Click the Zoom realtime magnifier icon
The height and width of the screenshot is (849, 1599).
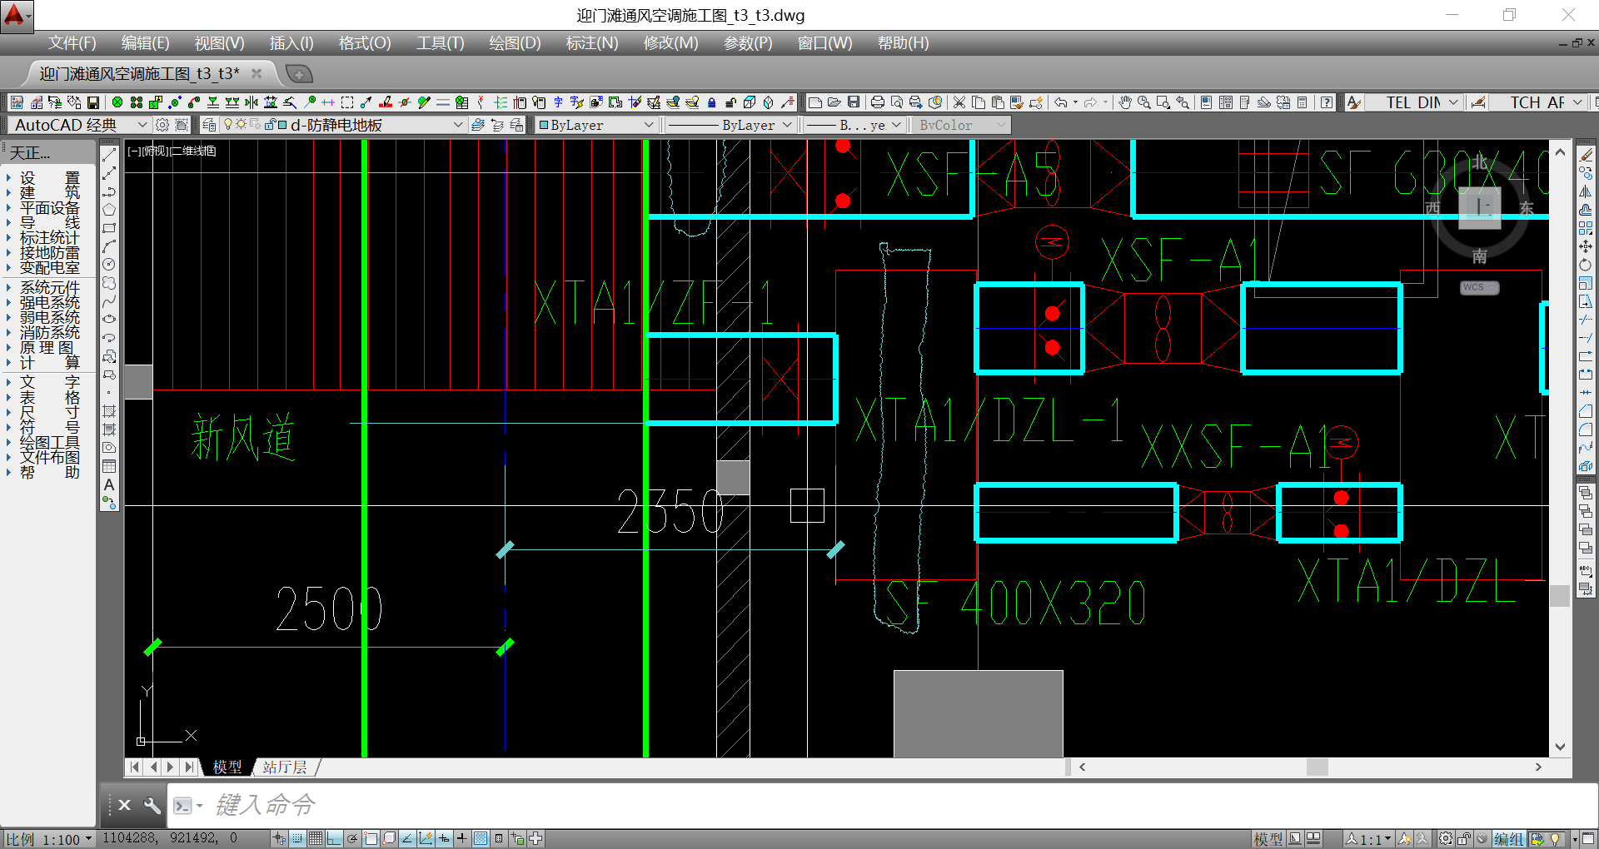coord(1144,102)
